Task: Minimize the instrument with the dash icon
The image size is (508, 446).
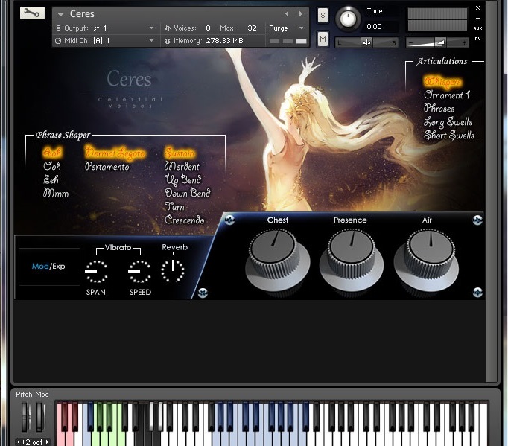Action: point(478,19)
